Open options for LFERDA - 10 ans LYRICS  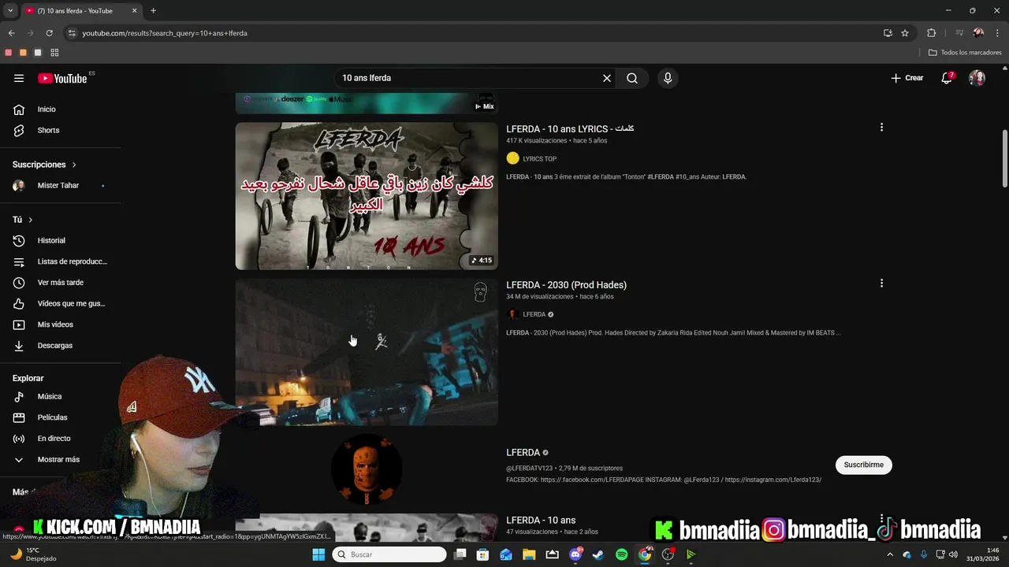click(x=881, y=128)
